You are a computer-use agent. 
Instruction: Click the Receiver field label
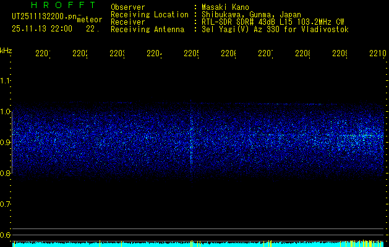(128, 22)
